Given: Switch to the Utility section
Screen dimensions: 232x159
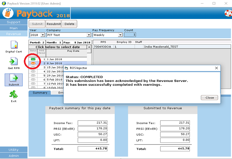Looking at the screenshot, I should click(14, 150).
